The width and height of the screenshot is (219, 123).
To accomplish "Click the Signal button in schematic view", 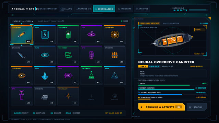I will (199, 30).
